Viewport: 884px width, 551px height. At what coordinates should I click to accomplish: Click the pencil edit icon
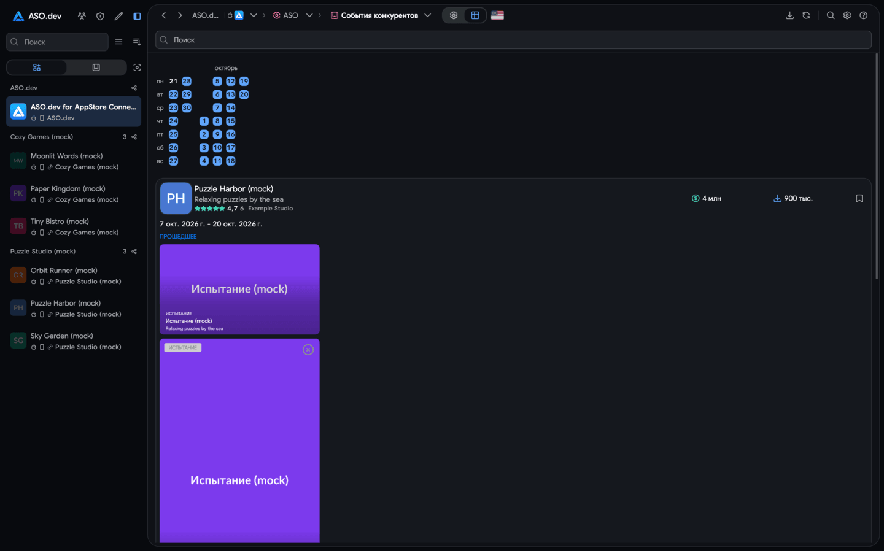tap(118, 16)
